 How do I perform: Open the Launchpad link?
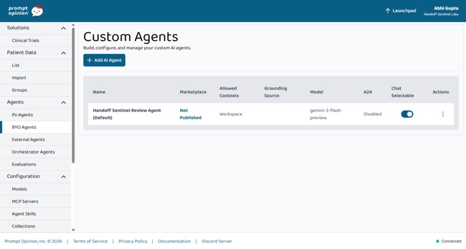401,11
